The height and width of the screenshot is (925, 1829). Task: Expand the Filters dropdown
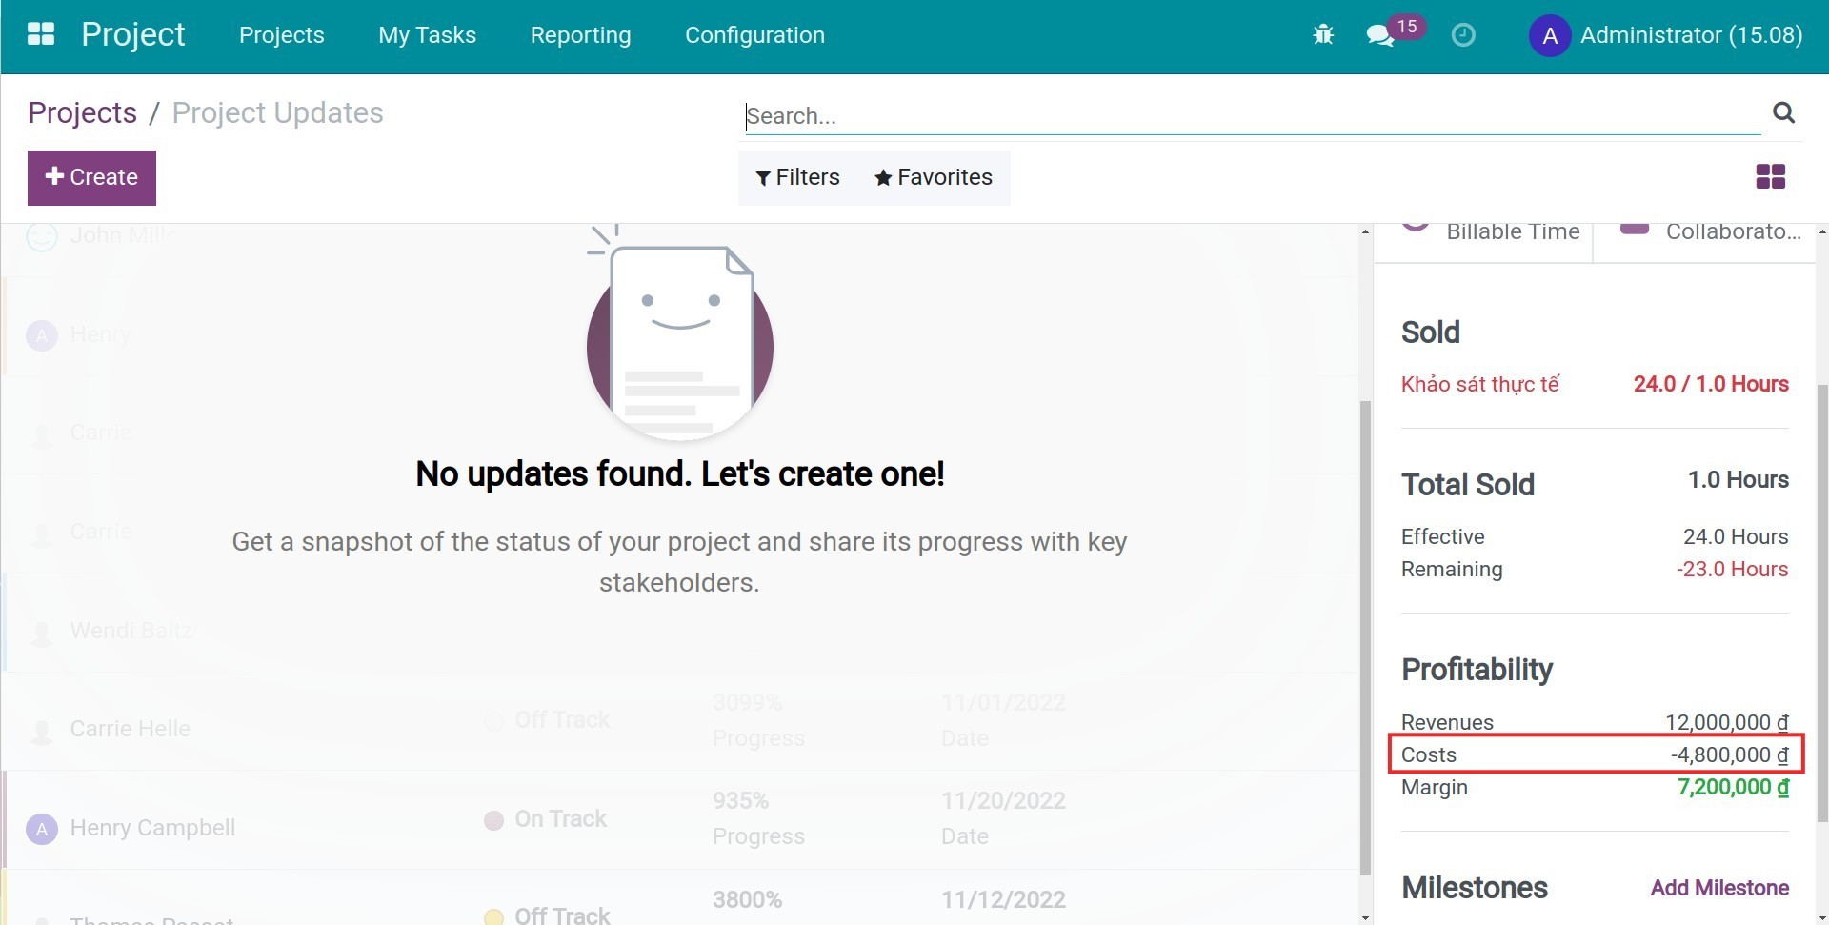click(797, 177)
